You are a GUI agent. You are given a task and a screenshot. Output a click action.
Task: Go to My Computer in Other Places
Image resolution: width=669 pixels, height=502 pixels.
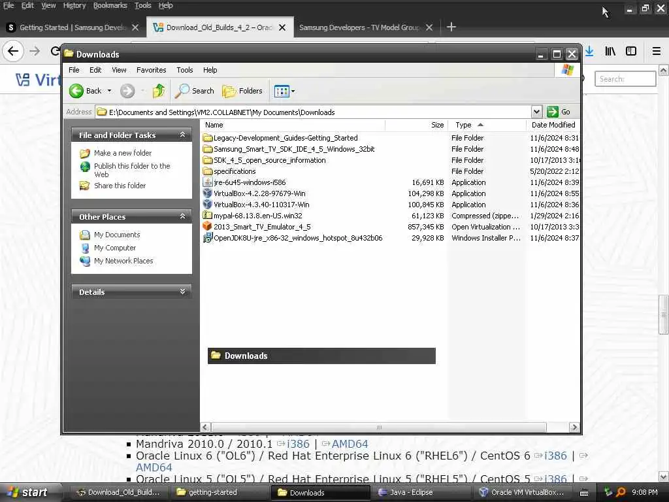(x=115, y=248)
